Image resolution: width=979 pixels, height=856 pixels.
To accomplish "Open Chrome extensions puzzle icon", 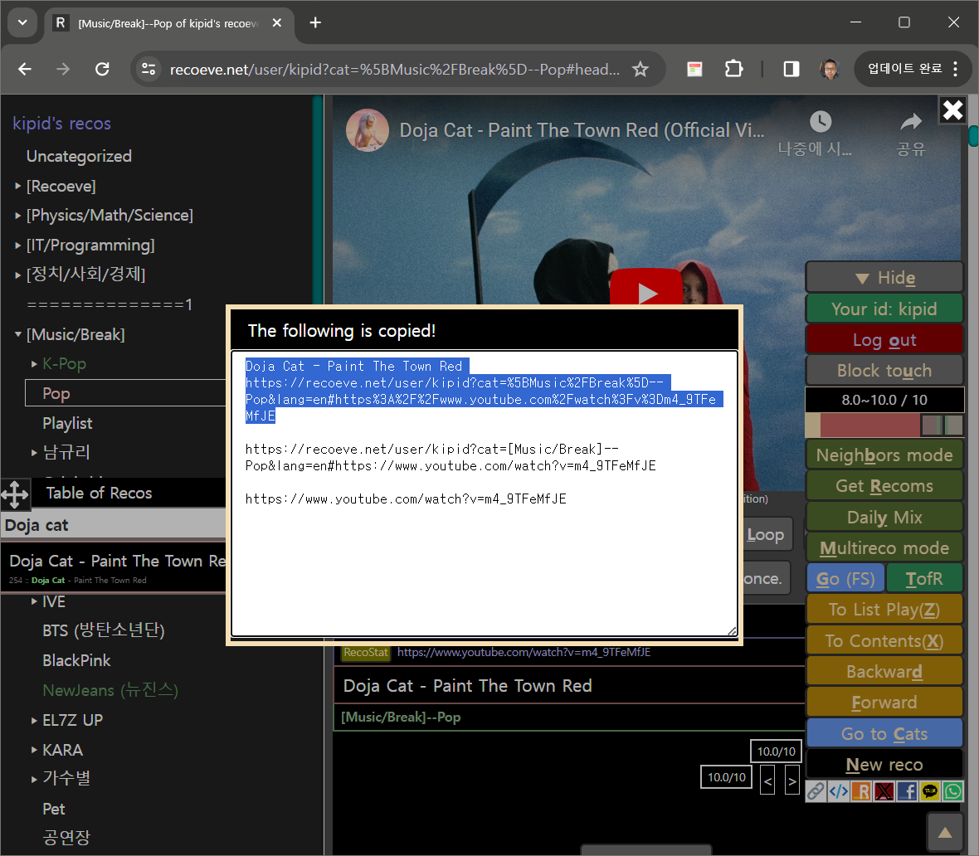I will (733, 69).
